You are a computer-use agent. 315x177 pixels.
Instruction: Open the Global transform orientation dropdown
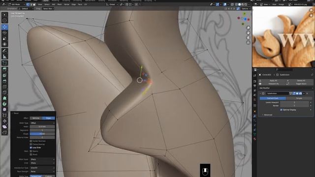(x=112, y=4)
